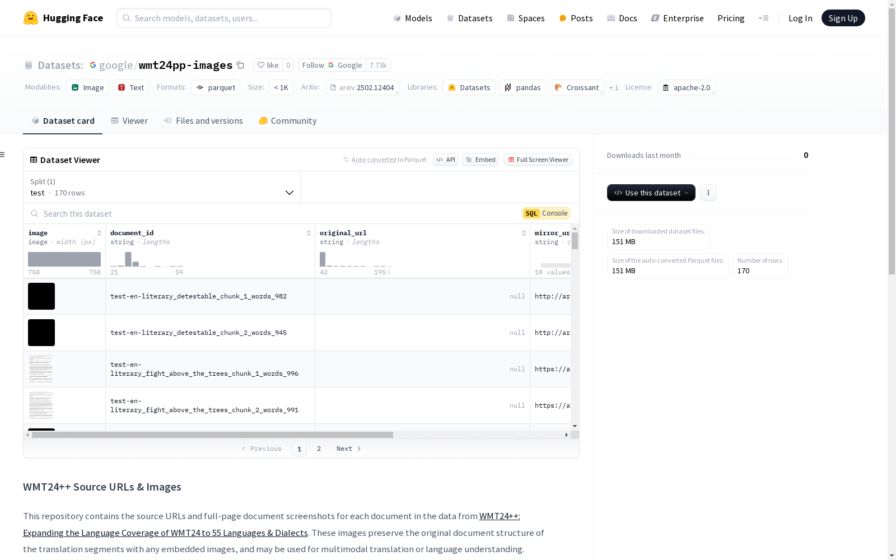
Task: Click the Sign Up button
Action: pyautogui.click(x=843, y=18)
